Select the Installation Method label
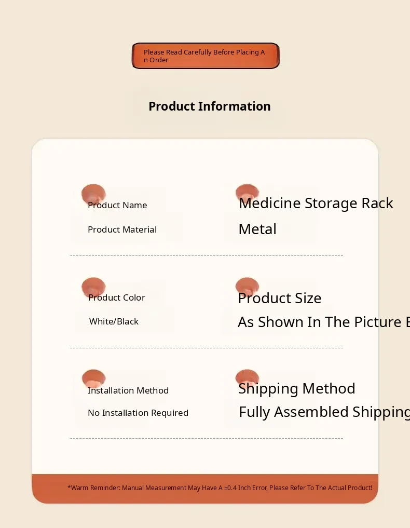410x528 pixels. tap(128, 390)
